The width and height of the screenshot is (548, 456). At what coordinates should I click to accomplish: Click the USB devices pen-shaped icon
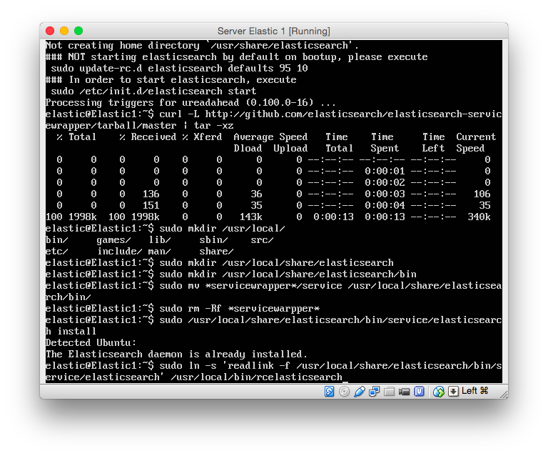[360, 391]
